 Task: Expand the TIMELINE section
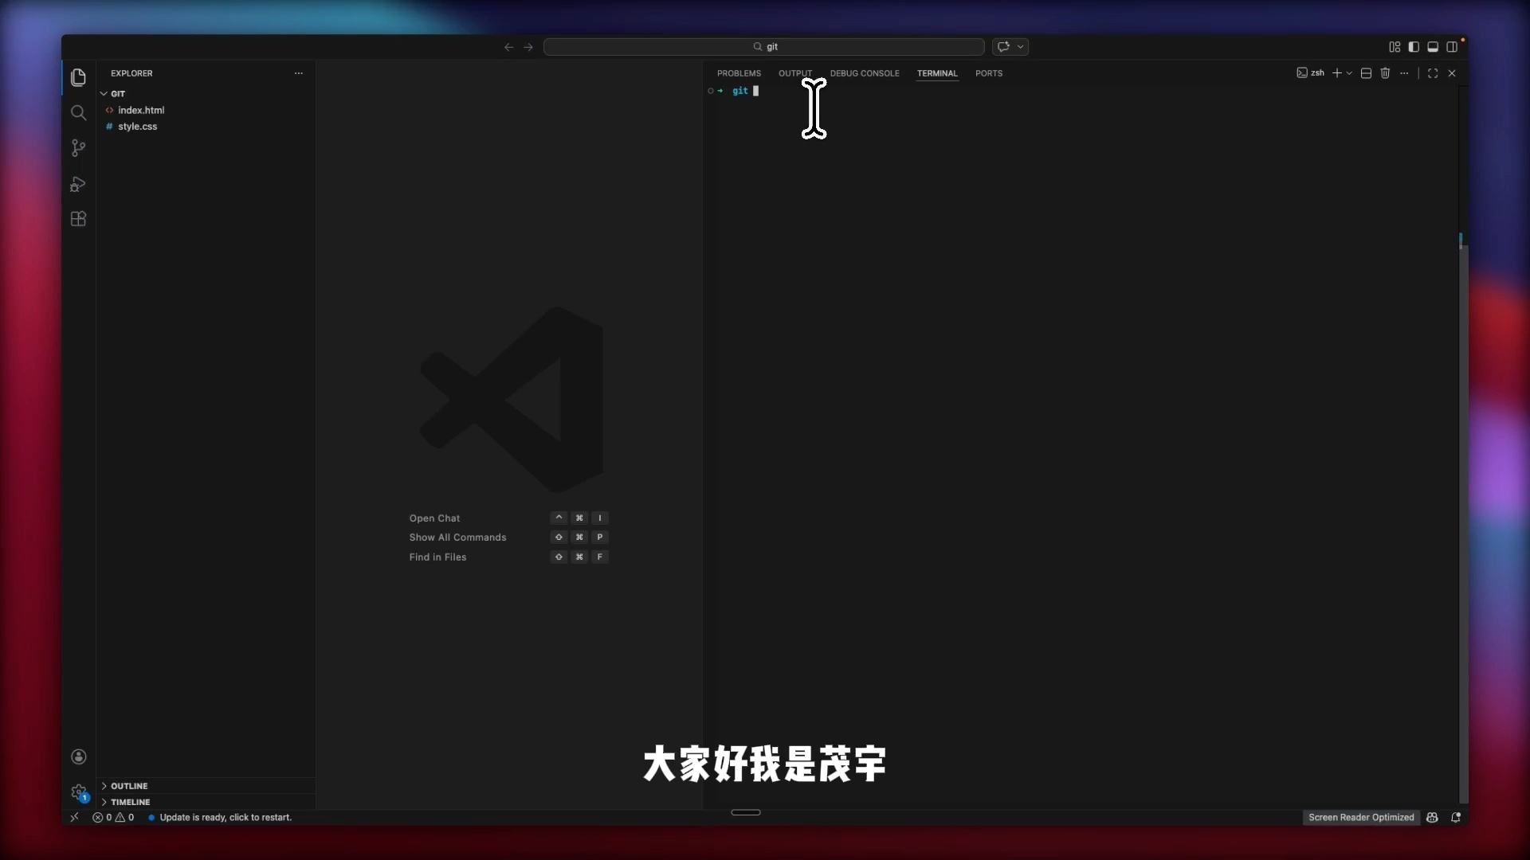[130, 802]
